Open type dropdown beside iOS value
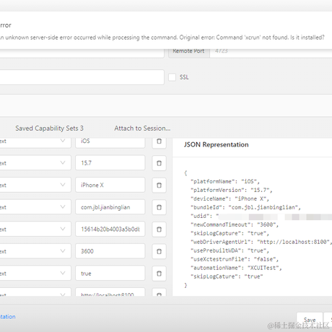Viewport: 332px width, 332px height. tap(35, 142)
